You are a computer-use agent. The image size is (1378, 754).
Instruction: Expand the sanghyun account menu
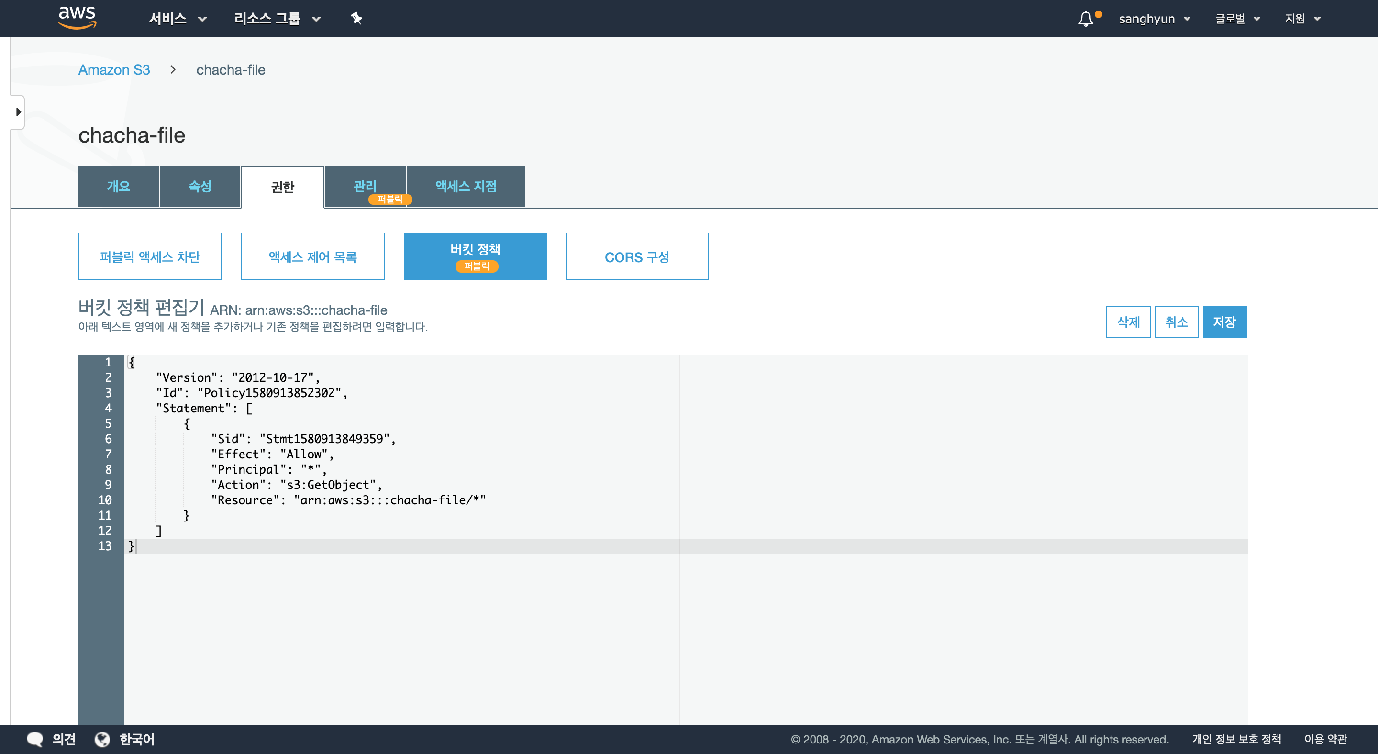coord(1154,19)
